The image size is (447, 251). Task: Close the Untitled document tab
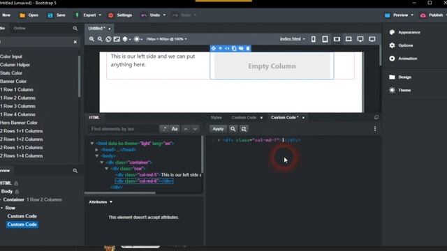pyautogui.click(x=110, y=29)
